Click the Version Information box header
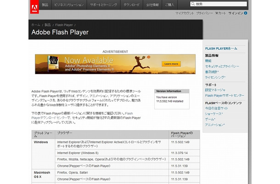This screenshot has height=184, width=280. tap(172, 91)
